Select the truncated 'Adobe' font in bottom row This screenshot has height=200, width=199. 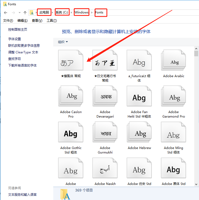[x=71, y=168]
